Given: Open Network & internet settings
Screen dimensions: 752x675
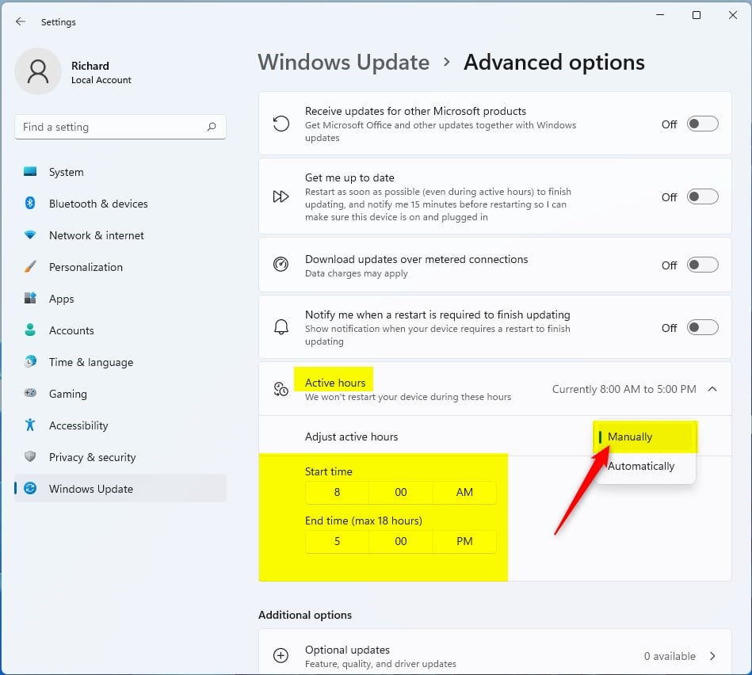Looking at the screenshot, I should pos(120,235).
